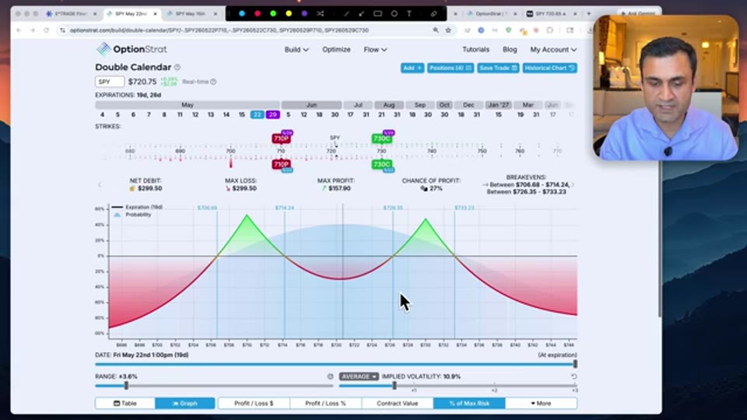Open a new browser tab with plus

(x=589, y=14)
